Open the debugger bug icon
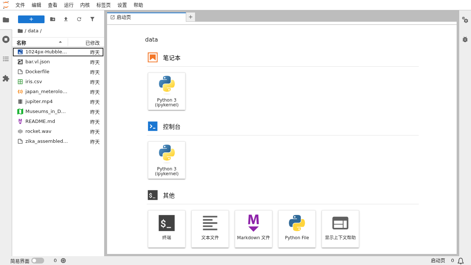Screen dimensions: 471x265 (x=465, y=39)
